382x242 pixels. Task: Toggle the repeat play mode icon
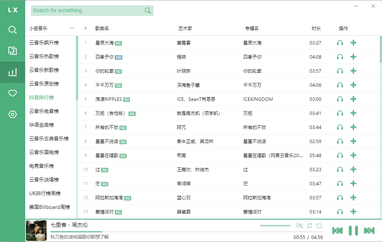coord(310,226)
